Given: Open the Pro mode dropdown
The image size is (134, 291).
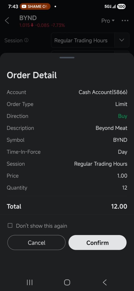Looking at the screenshot, I should tap(108, 21).
